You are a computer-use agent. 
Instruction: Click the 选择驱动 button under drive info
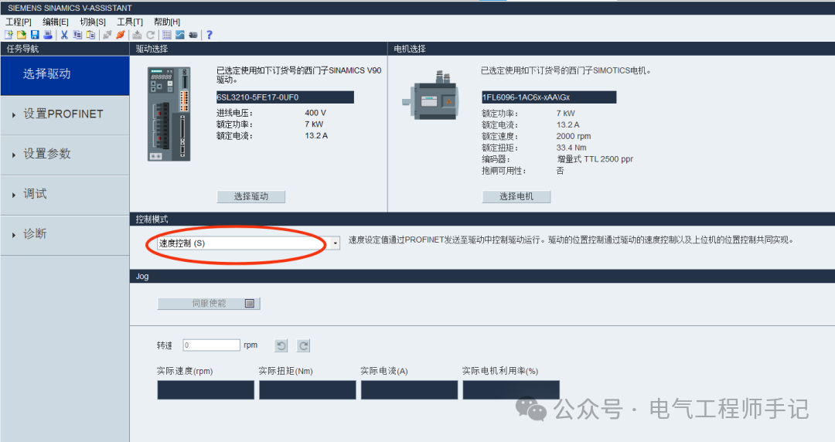click(x=250, y=196)
